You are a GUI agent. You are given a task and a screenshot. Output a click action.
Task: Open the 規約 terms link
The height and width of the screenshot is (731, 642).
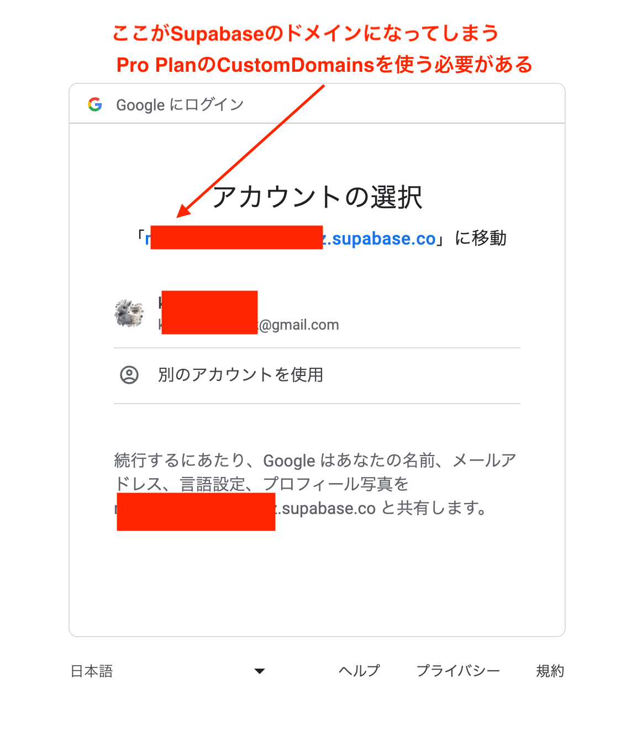click(550, 671)
